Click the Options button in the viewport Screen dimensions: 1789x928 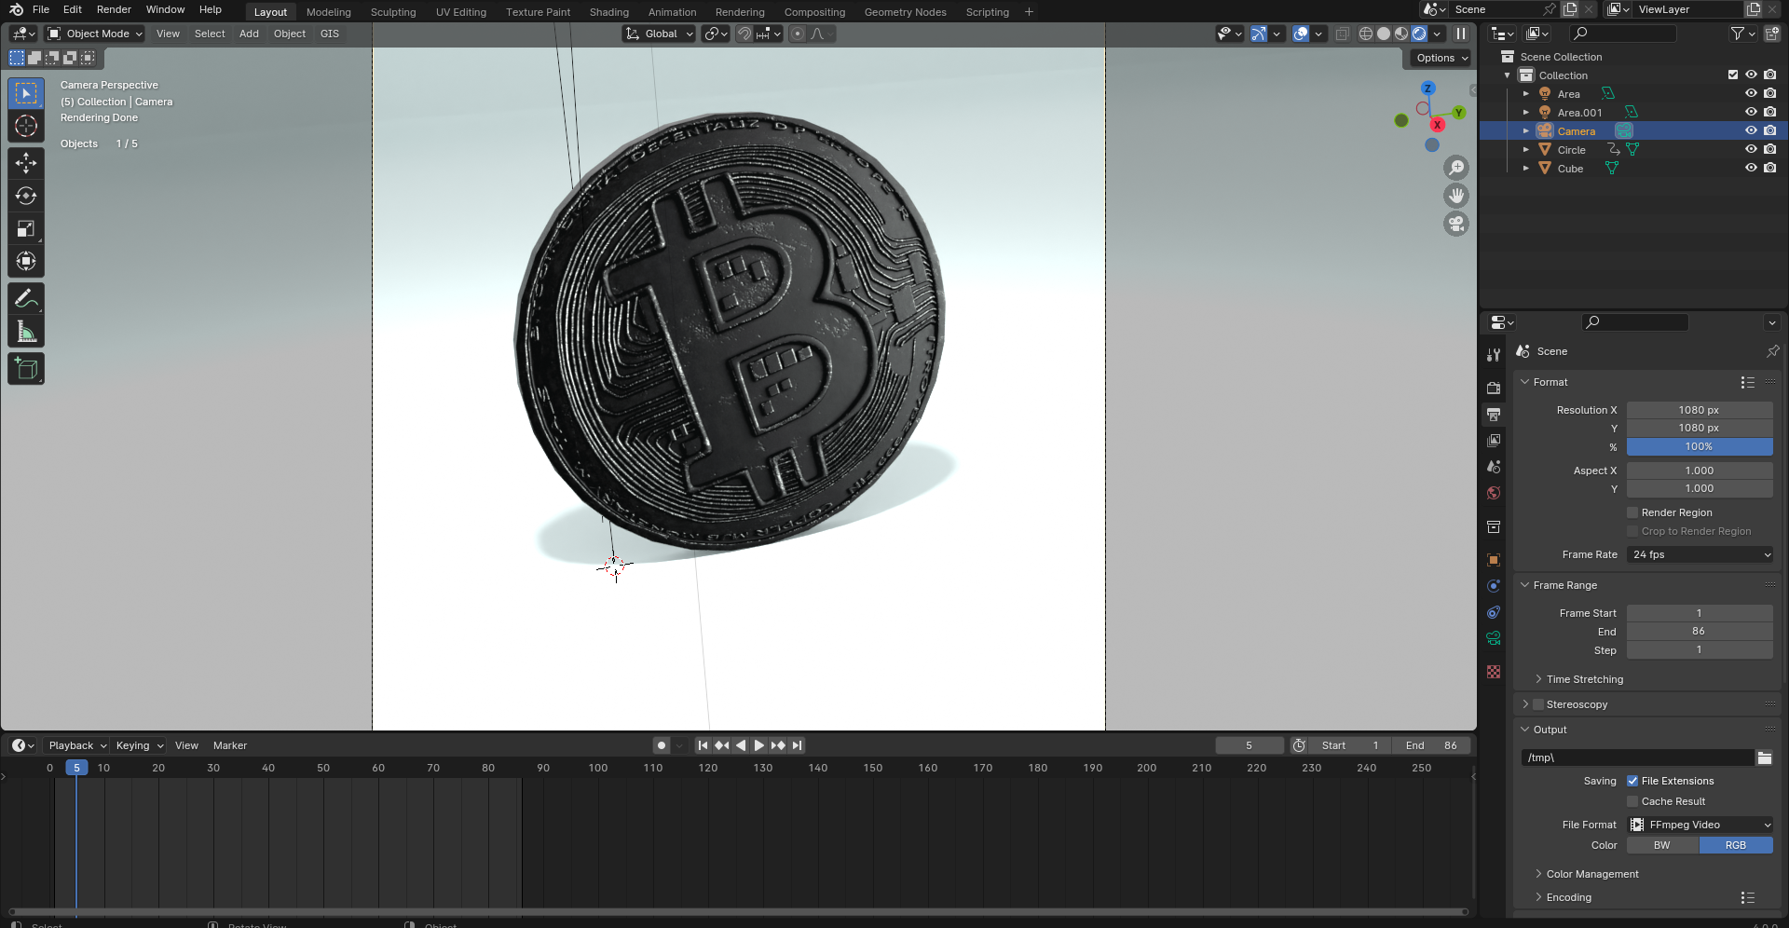[x=1440, y=58]
